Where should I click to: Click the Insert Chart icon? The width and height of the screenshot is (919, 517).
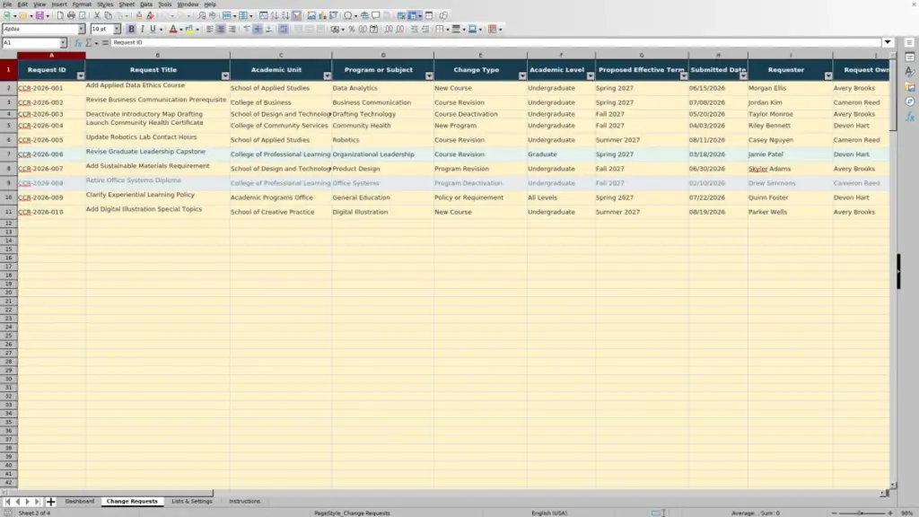pyautogui.click(x=322, y=15)
